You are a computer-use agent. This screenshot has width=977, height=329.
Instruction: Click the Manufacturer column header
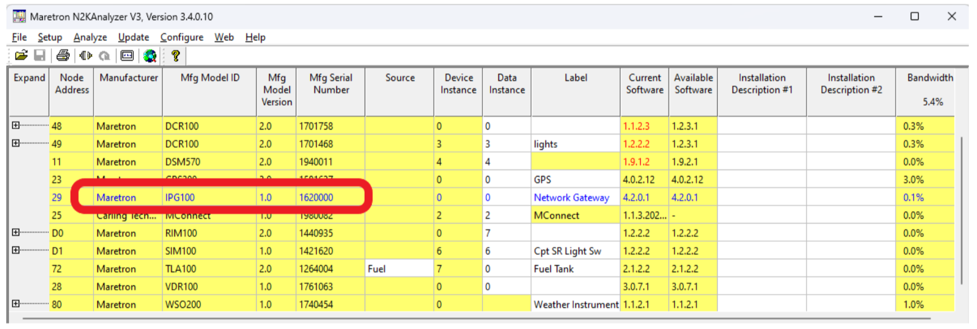128,92
